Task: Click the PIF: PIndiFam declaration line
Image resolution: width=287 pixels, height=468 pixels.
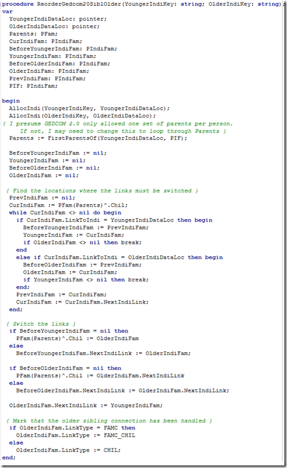Action: click(33, 86)
